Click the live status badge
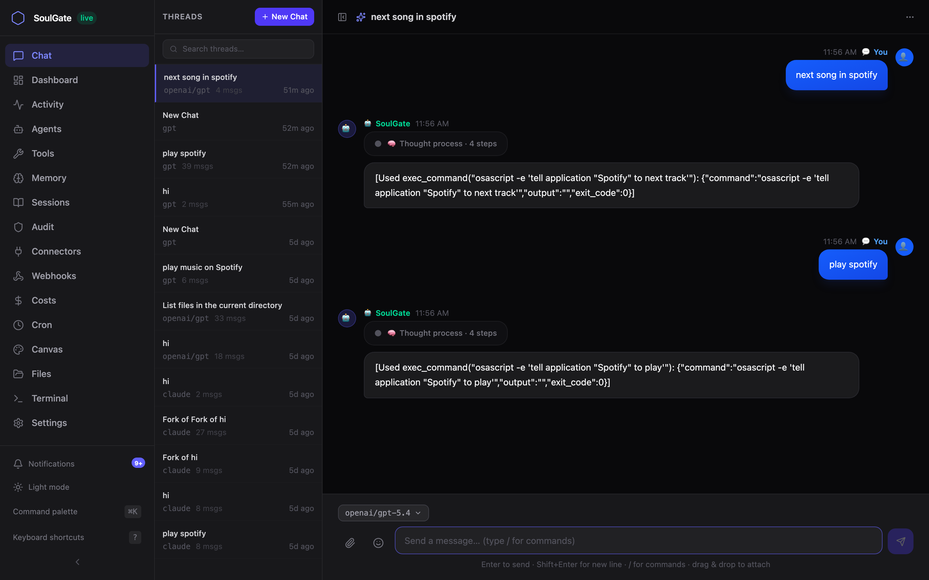The width and height of the screenshot is (929, 580). [x=86, y=18]
